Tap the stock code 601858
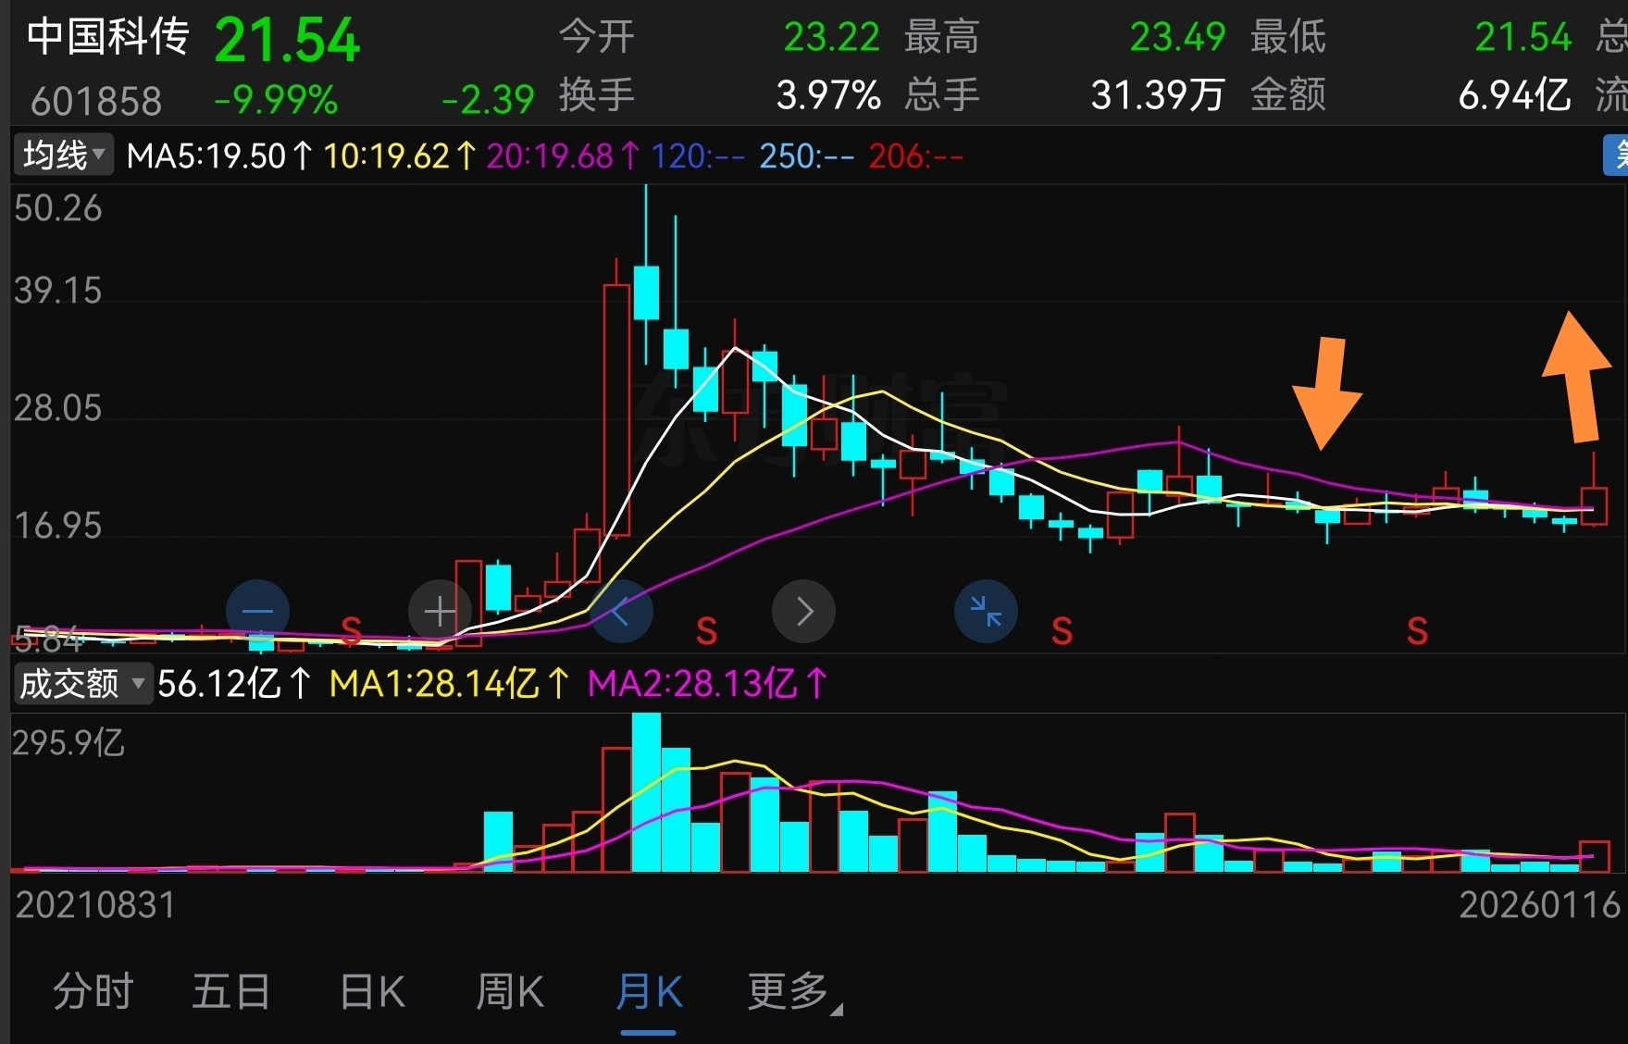This screenshot has width=1628, height=1044. click(x=95, y=101)
